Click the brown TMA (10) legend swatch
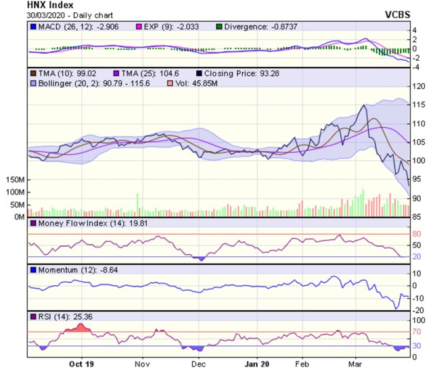The image size is (433, 369). [x=33, y=72]
